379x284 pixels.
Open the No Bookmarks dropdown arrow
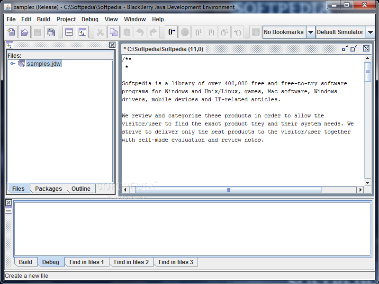(311, 32)
